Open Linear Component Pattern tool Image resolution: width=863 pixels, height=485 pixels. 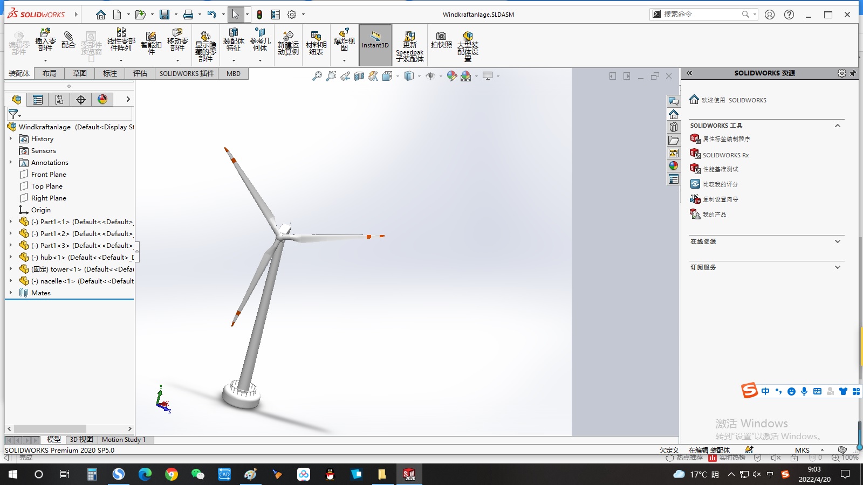(x=121, y=41)
